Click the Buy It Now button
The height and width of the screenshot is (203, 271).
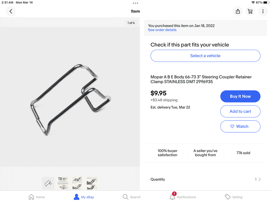[x=240, y=96]
